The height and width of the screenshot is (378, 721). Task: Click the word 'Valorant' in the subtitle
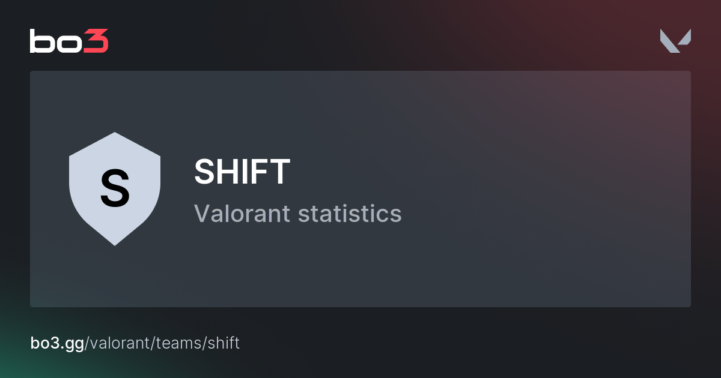click(x=242, y=214)
